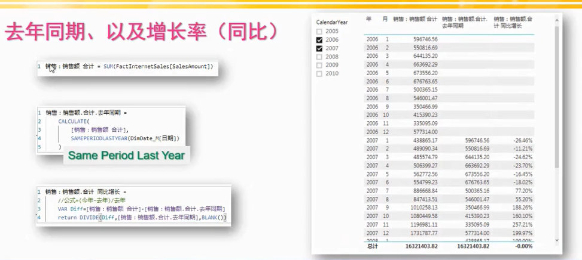The width and height of the screenshot is (582, 260).
Task: Select the 489090.34 sales value
Action: (424, 148)
